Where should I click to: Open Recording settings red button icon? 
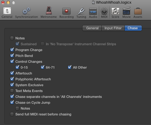(66, 11)
